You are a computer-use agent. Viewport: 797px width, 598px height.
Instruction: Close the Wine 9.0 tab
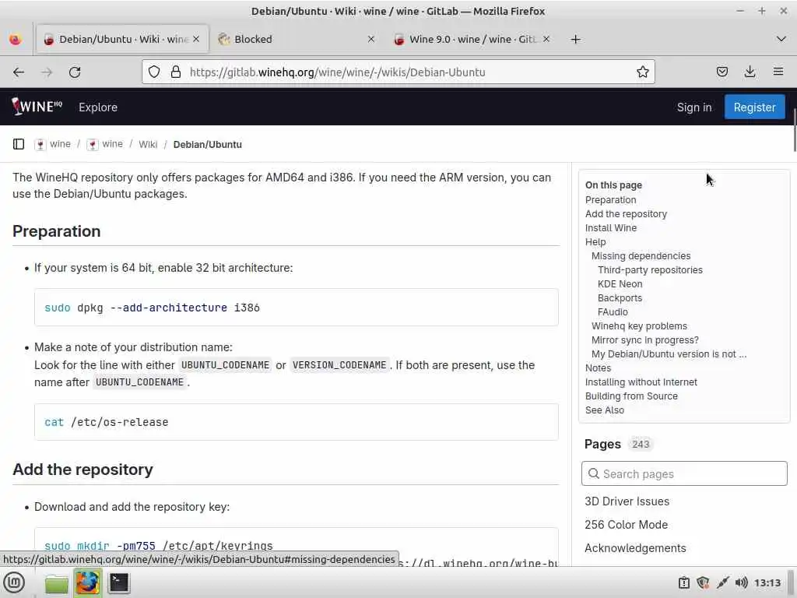[x=546, y=39]
